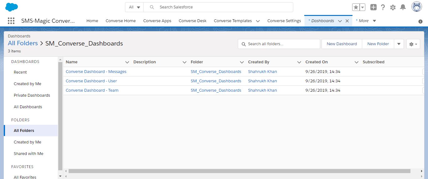Open the App Launcher grid icon
This screenshot has height=179, width=428.
pos(11,21)
